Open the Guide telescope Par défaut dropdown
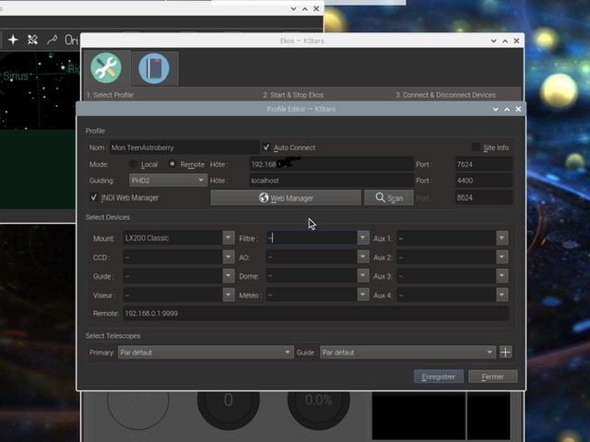Image resolution: width=590 pixels, height=442 pixels. pyautogui.click(x=407, y=352)
